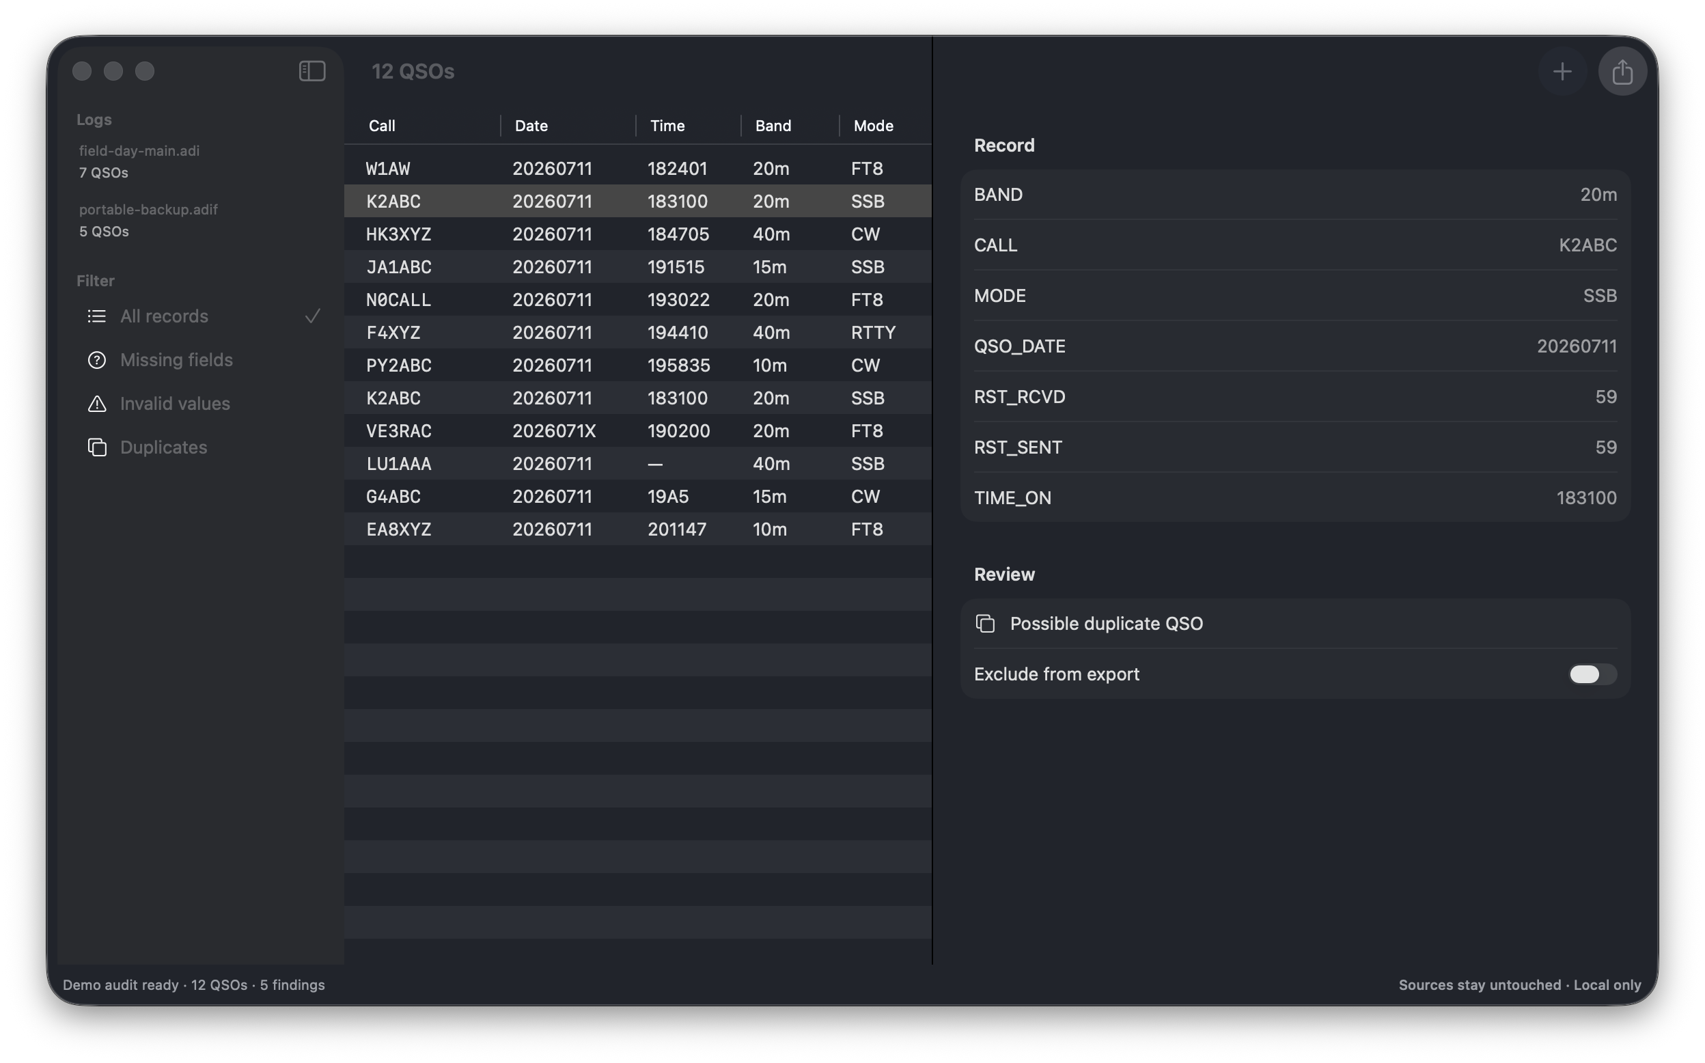Click the All records checkmark

(313, 316)
